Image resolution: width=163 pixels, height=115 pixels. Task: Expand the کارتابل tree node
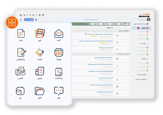click(x=150, y=28)
